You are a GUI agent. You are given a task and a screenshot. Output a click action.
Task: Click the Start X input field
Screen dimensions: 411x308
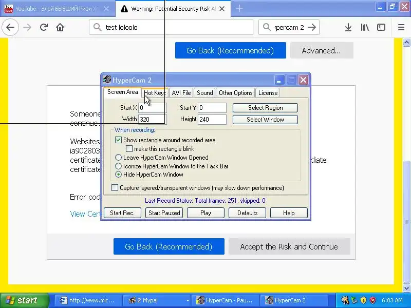152,108
